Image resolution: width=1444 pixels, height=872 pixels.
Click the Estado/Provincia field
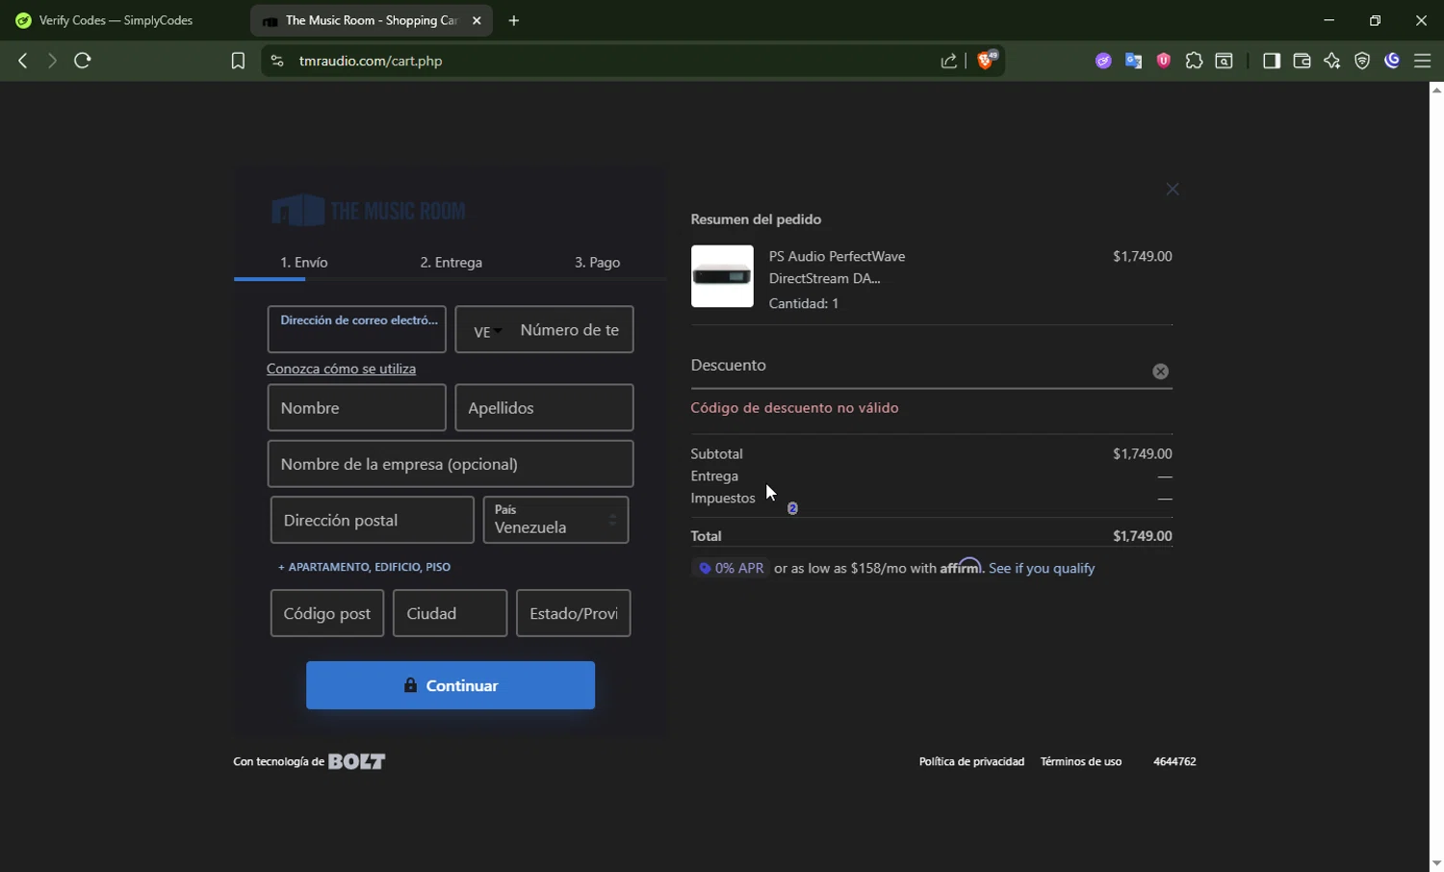click(x=574, y=613)
